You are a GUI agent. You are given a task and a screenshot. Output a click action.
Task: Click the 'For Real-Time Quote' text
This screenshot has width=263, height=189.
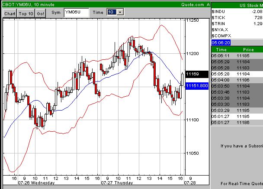(x=242, y=184)
